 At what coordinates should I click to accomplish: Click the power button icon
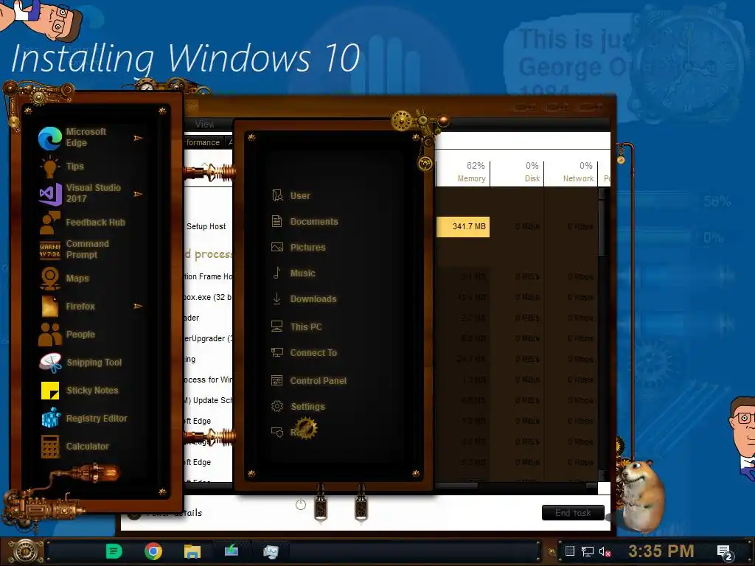coord(301,504)
